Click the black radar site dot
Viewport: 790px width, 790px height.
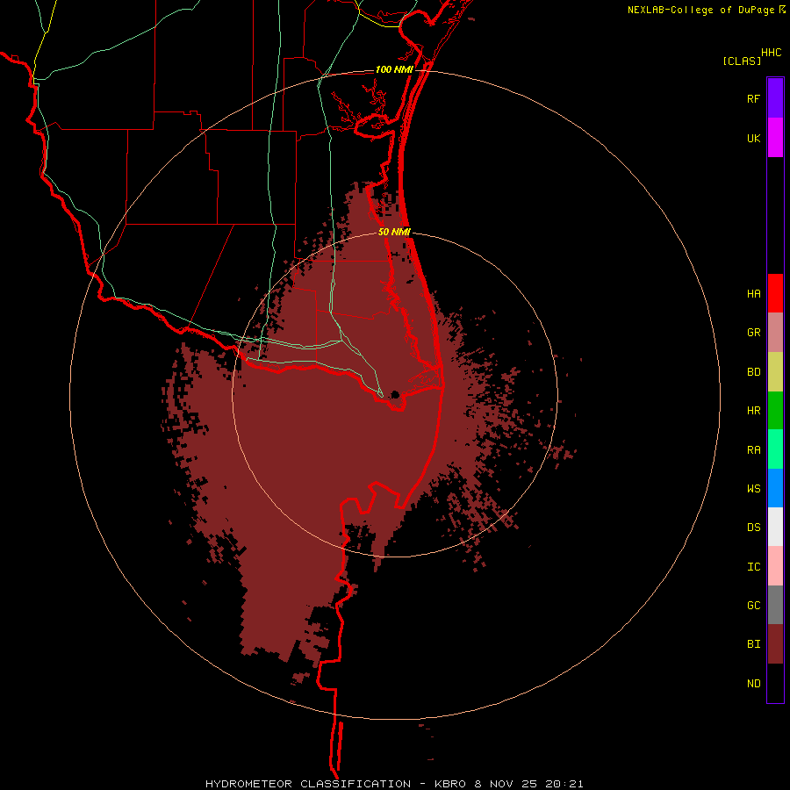pyautogui.click(x=396, y=394)
